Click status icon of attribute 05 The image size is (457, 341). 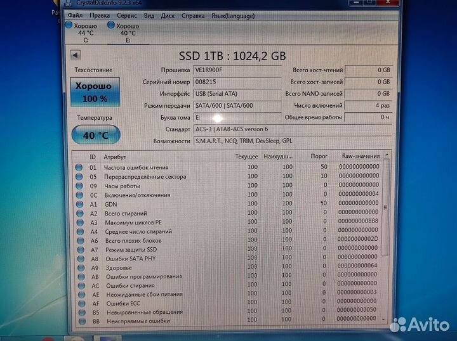point(79,177)
